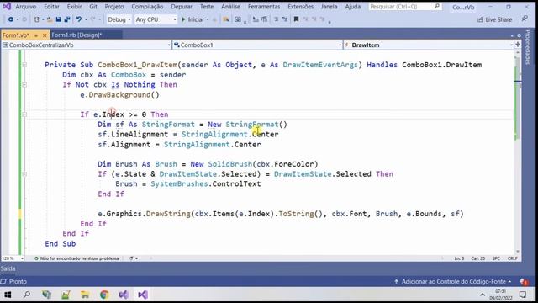
Task: Open the Análise menu
Action: coord(230,7)
